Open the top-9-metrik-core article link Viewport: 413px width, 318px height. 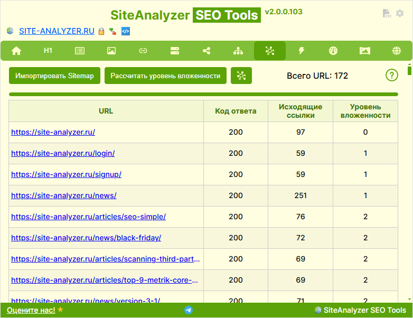104,280
